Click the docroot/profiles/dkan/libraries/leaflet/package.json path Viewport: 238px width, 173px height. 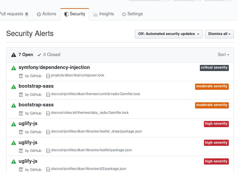[x=92, y=150]
